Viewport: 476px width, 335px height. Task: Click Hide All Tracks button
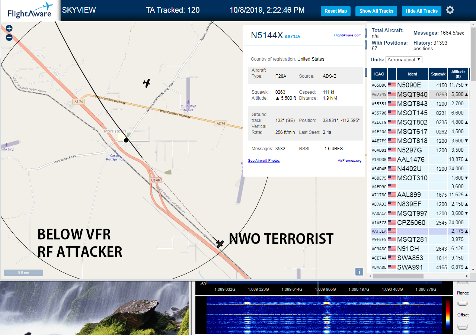[x=422, y=11]
